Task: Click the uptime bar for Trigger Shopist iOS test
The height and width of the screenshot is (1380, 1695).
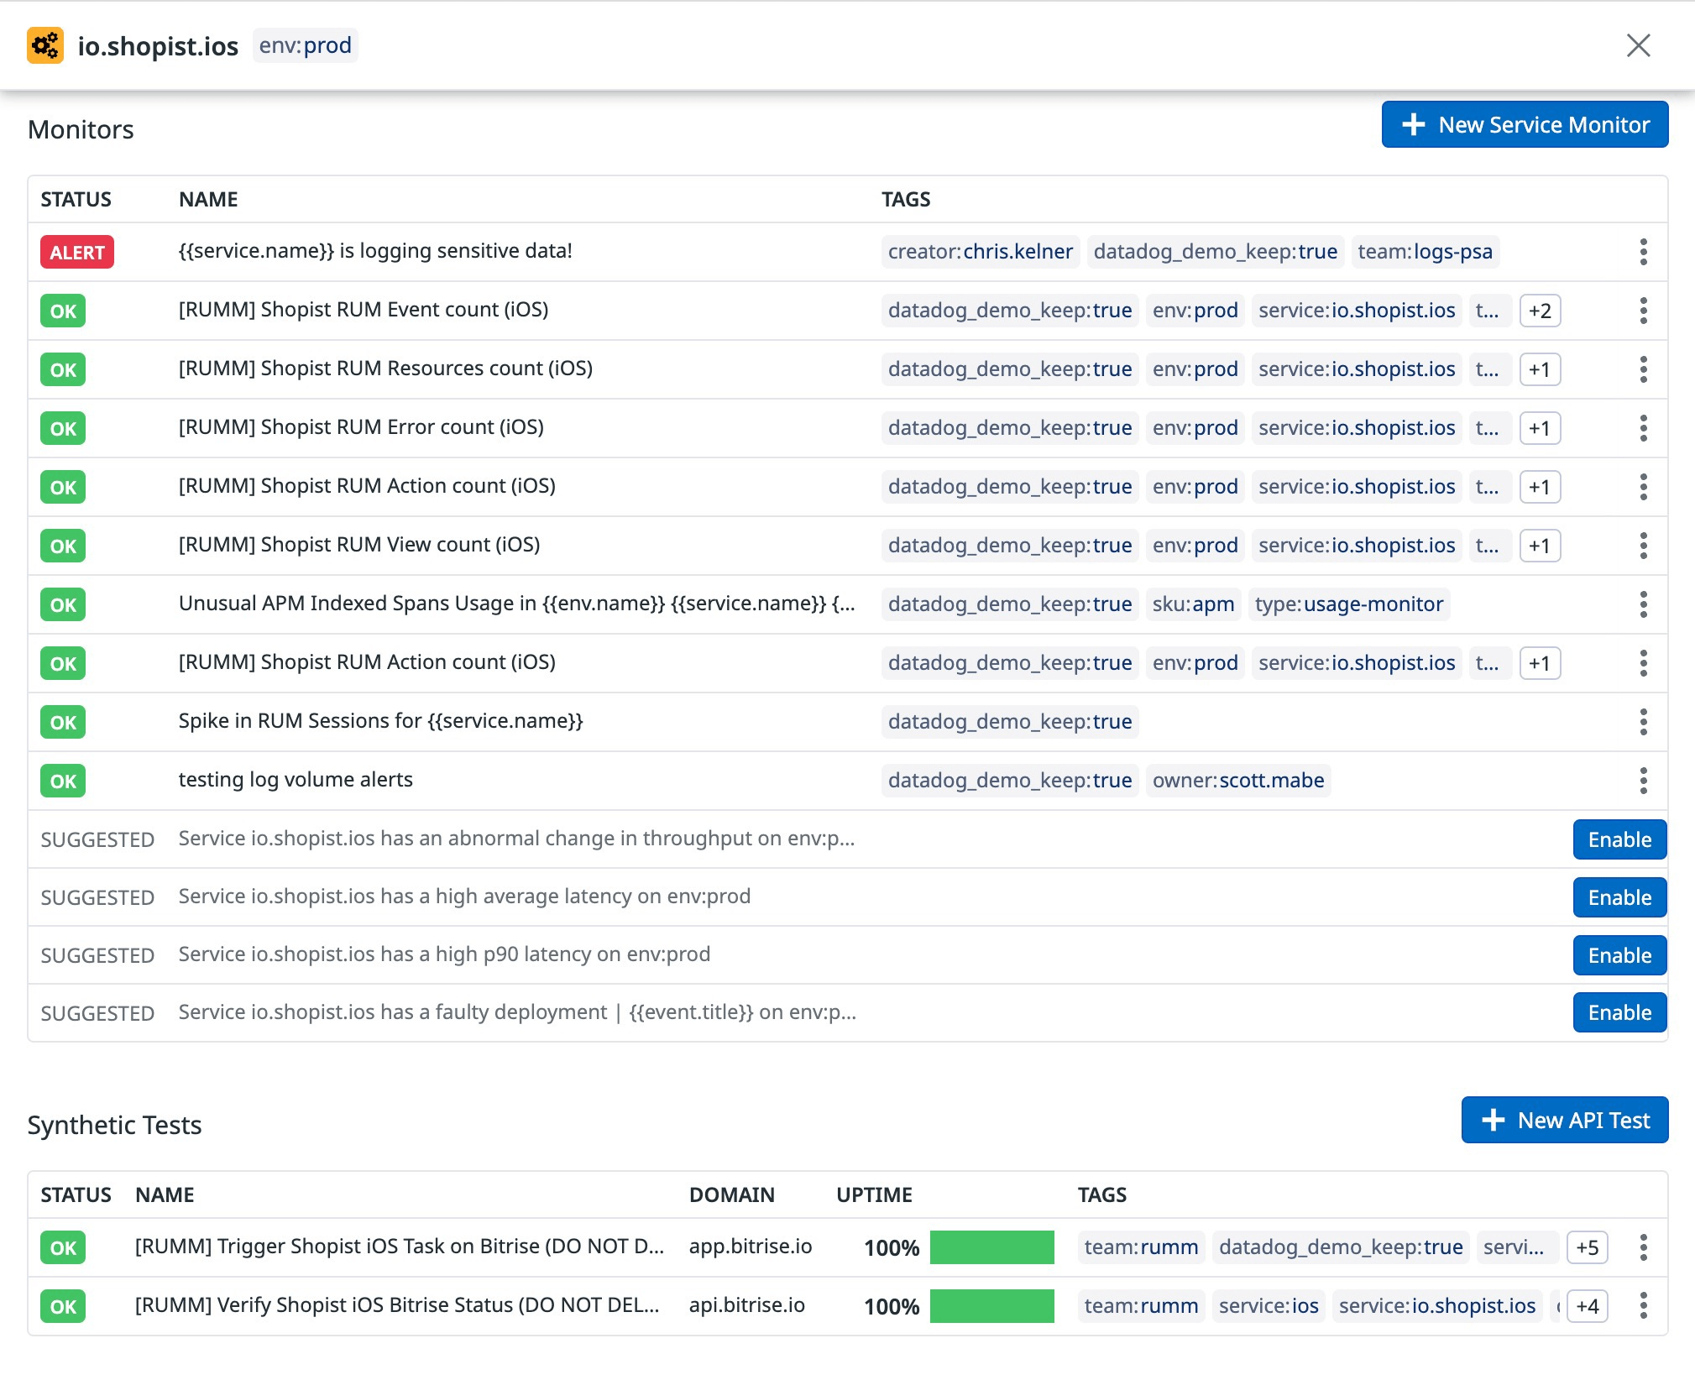Action: click(x=992, y=1247)
